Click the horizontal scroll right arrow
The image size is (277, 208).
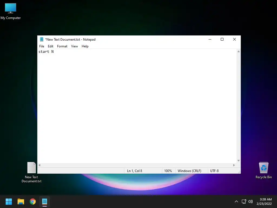coord(234,165)
